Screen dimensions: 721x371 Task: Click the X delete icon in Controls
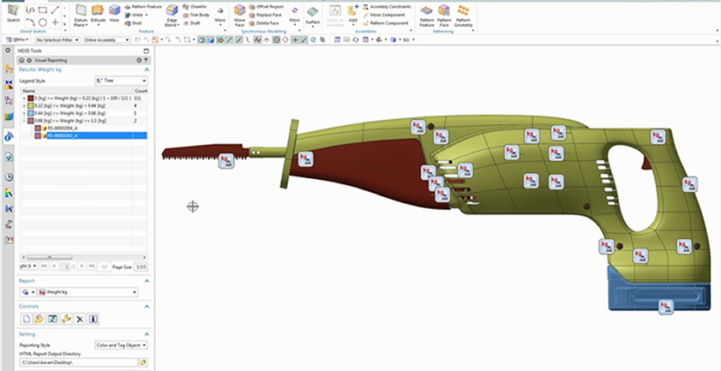coord(79,319)
